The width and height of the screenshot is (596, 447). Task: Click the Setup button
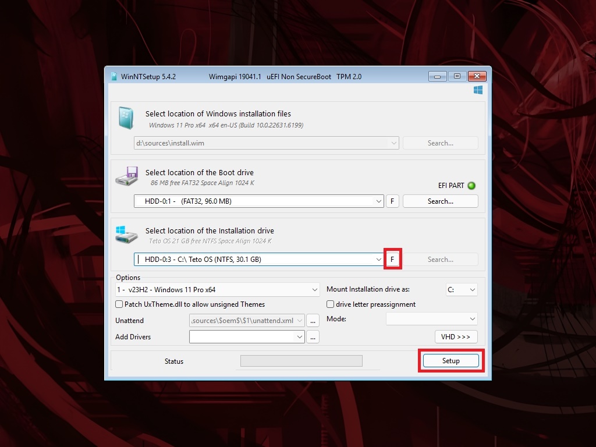[451, 361]
